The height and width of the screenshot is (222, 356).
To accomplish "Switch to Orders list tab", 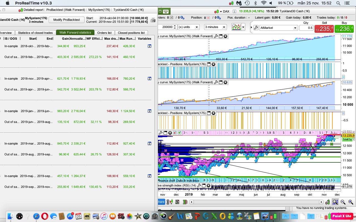I will [104, 33].
